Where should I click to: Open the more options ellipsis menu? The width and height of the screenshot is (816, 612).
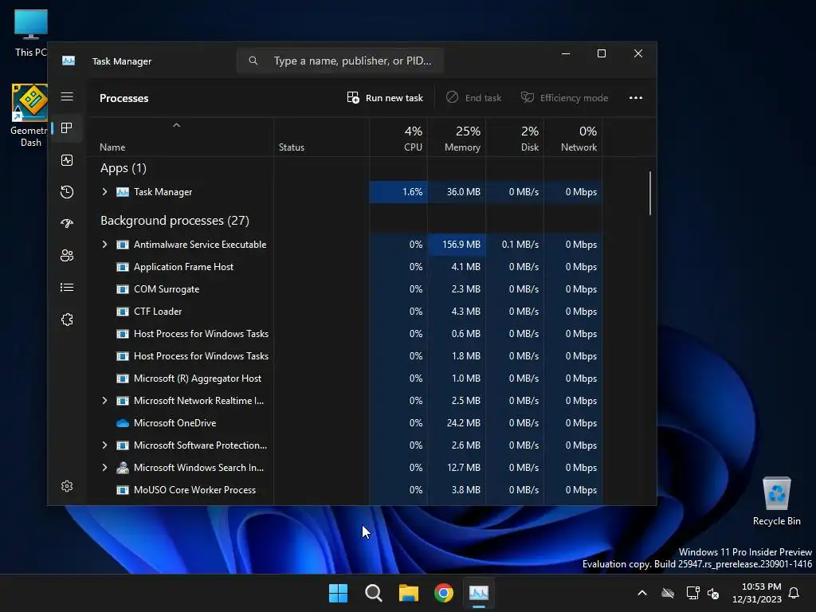click(x=635, y=98)
